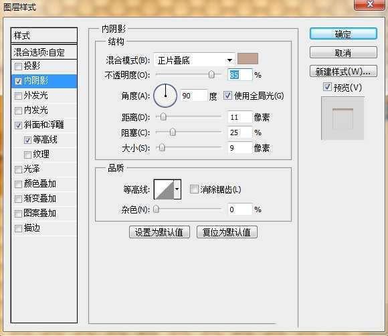Select the 投影 row label
This screenshot has height=336, width=388.
click(32, 66)
